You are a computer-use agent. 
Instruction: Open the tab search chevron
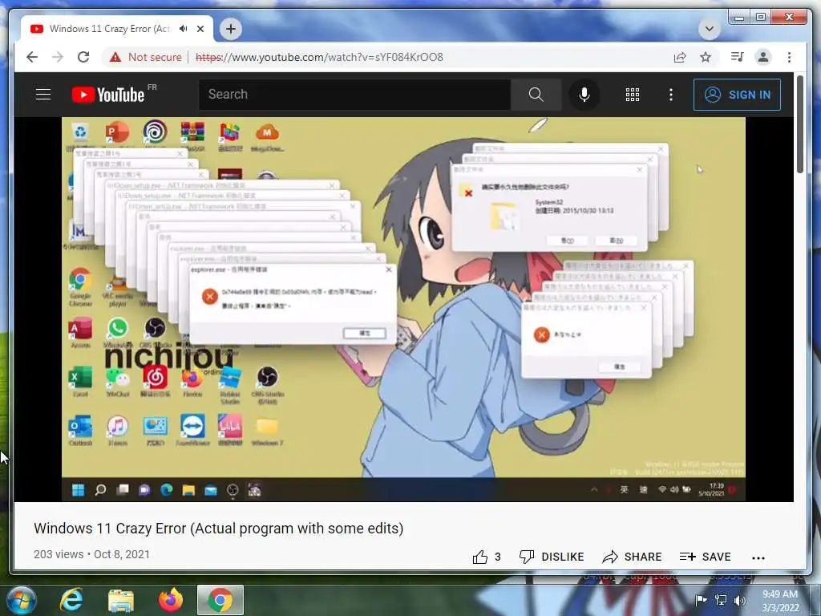pyautogui.click(x=710, y=29)
